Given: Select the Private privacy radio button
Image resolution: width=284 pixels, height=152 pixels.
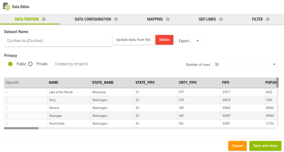Looking at the screenshot, I should coord(30,64).
